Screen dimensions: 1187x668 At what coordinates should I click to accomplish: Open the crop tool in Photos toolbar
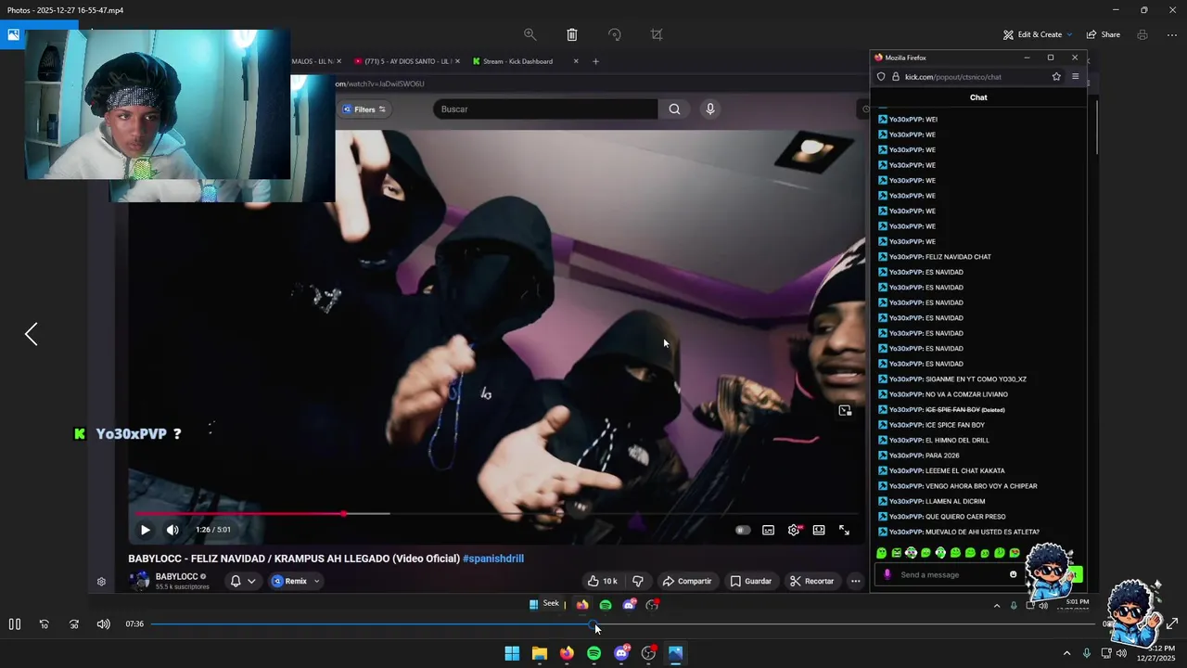(657, 34)
